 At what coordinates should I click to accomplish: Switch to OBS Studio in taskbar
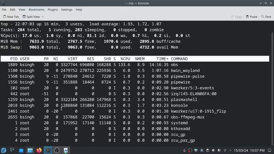click(57, 150)
